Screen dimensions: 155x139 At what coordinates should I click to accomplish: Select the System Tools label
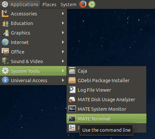25,71
